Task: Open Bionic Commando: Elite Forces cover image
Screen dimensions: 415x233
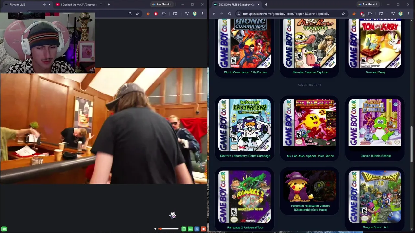Action: tap(244, 43)
